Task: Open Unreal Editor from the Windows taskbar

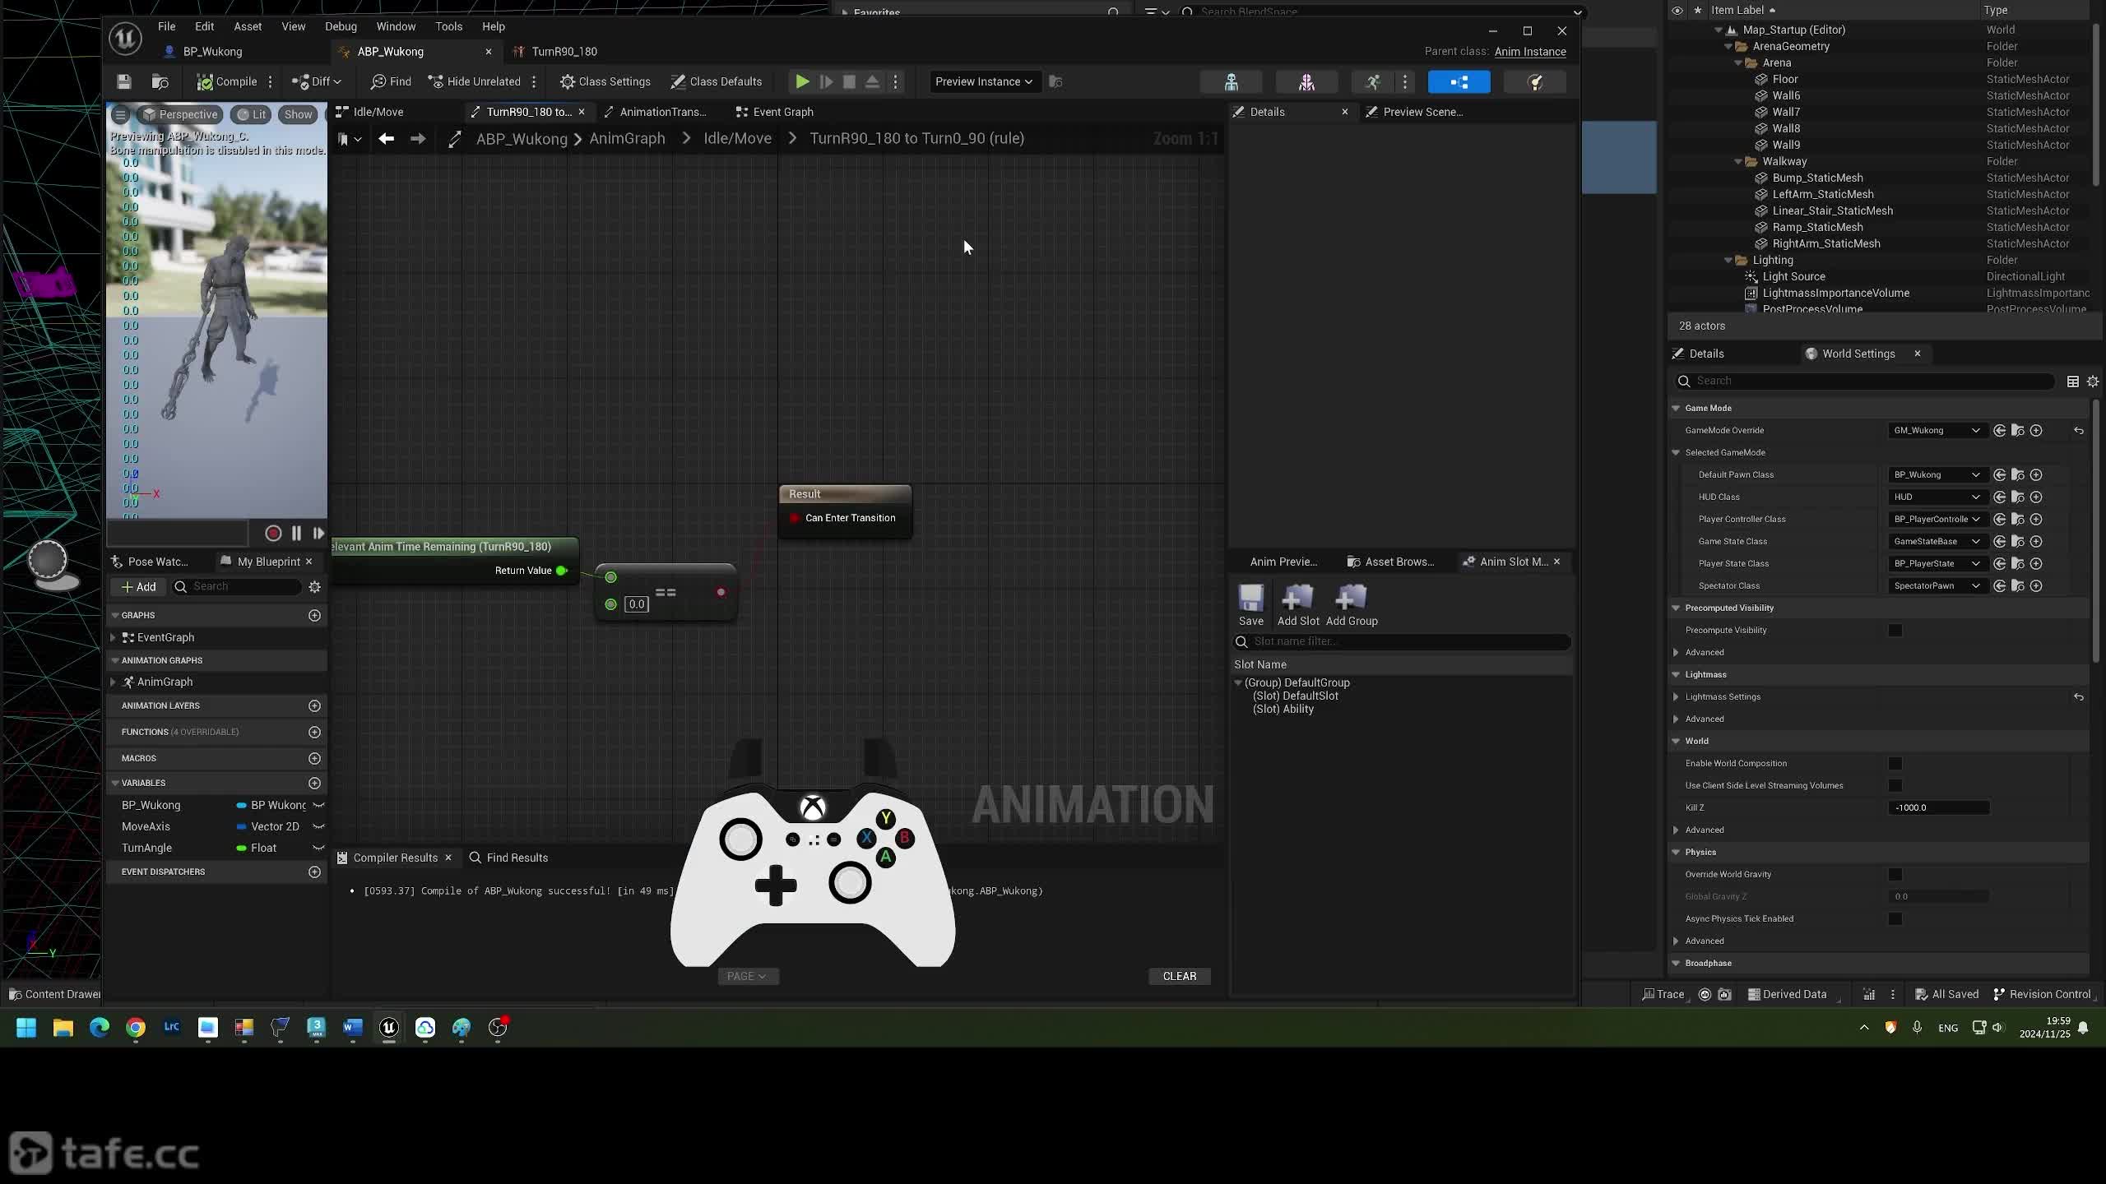Action: pos(389,1027)
